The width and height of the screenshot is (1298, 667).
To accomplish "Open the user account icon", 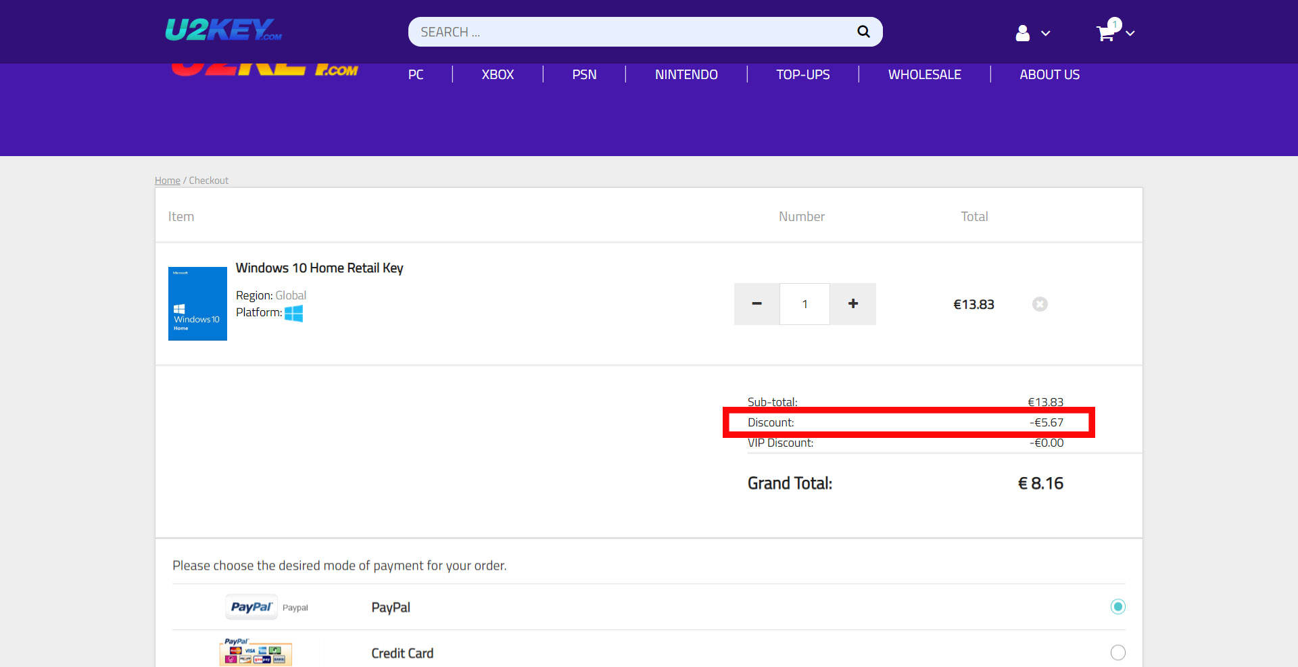I will point(1022,33).
